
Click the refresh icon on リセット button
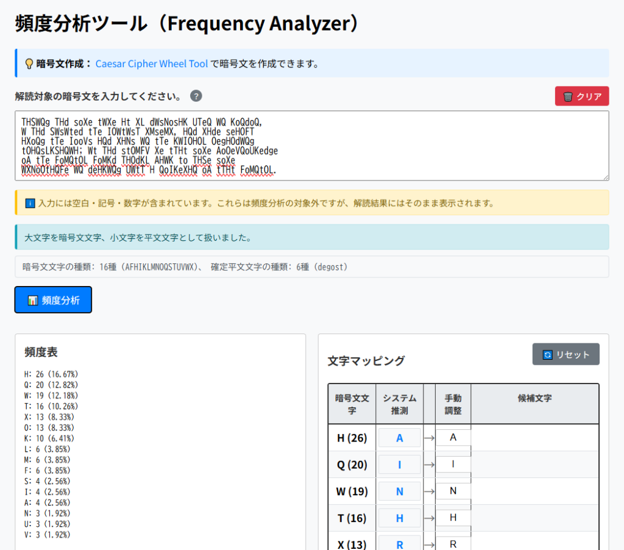coord(548,354)
